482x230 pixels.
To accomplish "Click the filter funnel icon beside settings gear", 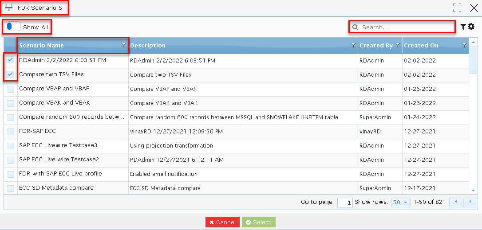I will [463, 27].
